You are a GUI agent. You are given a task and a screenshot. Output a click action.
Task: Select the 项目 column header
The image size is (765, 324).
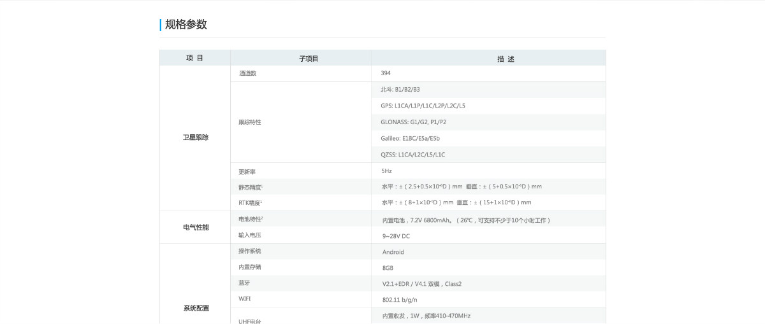(194, 58)
